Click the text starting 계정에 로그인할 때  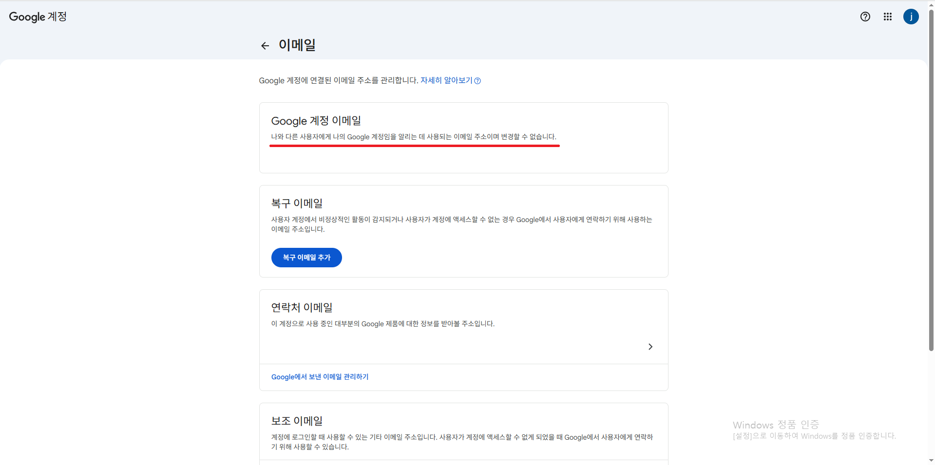(462, 442)
